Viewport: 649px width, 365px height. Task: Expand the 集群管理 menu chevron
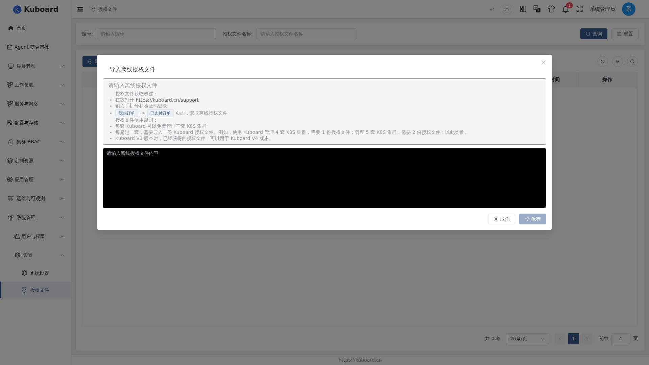62,66
